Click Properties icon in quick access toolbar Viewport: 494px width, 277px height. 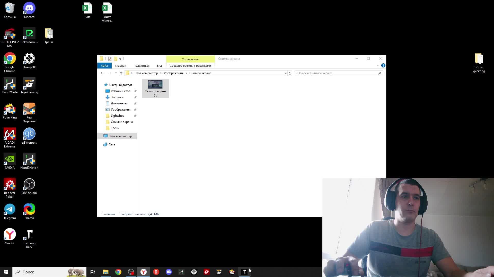110,59
